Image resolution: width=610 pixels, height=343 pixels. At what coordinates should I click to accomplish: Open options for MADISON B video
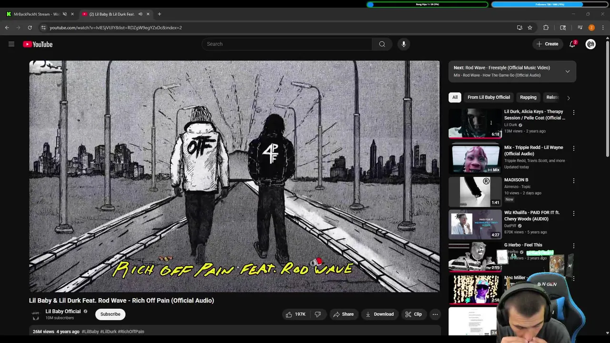(574, 181)
